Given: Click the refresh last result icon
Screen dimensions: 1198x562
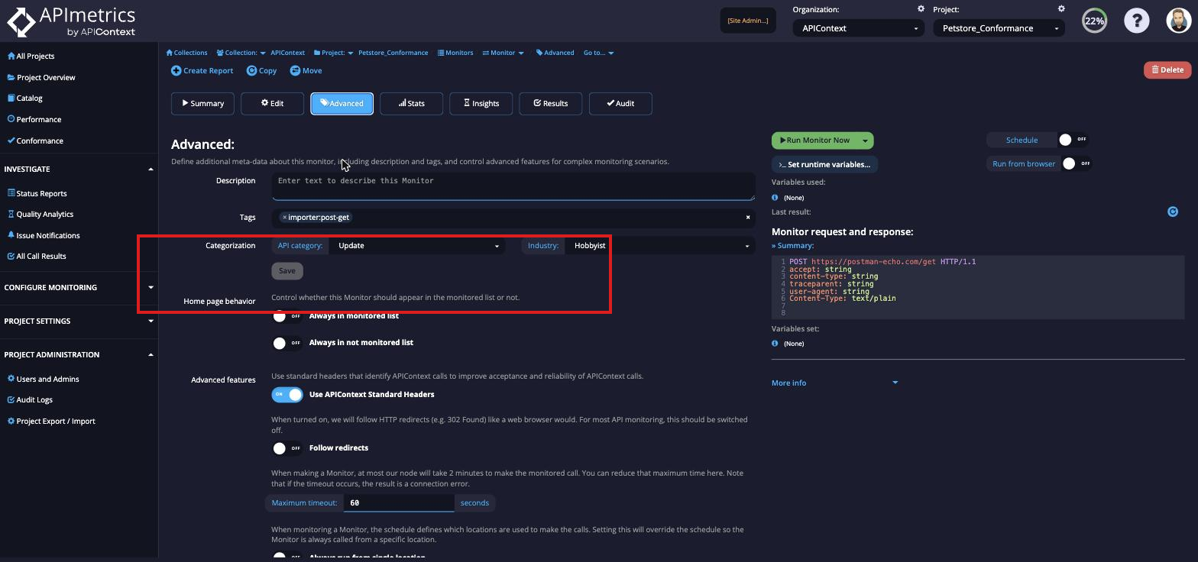Looking at the screenshot, I should pos(1173,212).
